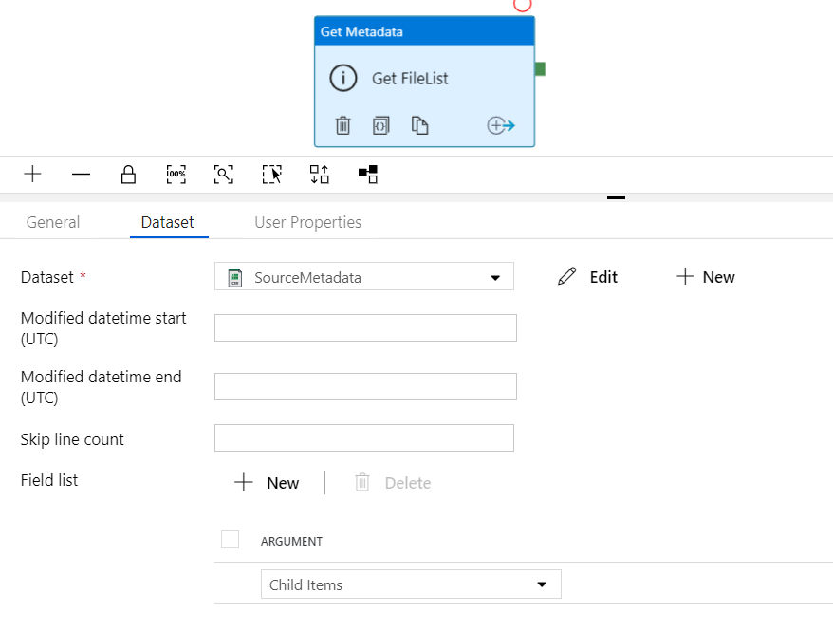Enable lasso selection cursor icon
This screenshot has height=630, width=833.
272,174
